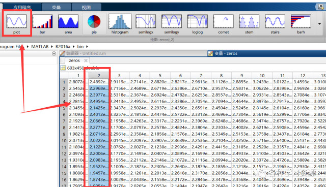Select column 12 header
Viewport: 326px width, 187px height.
(x=303, y=76)
